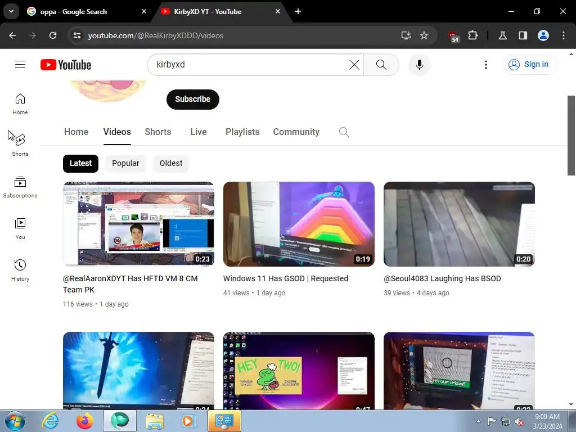Open the Chrome three-dot menu
The height and width of the screenshot is (432, 576).
564,35
